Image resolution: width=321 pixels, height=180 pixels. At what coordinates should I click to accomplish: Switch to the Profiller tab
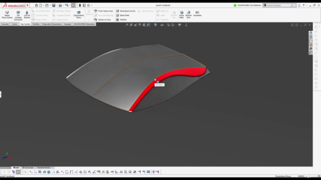tap(36, 24)
